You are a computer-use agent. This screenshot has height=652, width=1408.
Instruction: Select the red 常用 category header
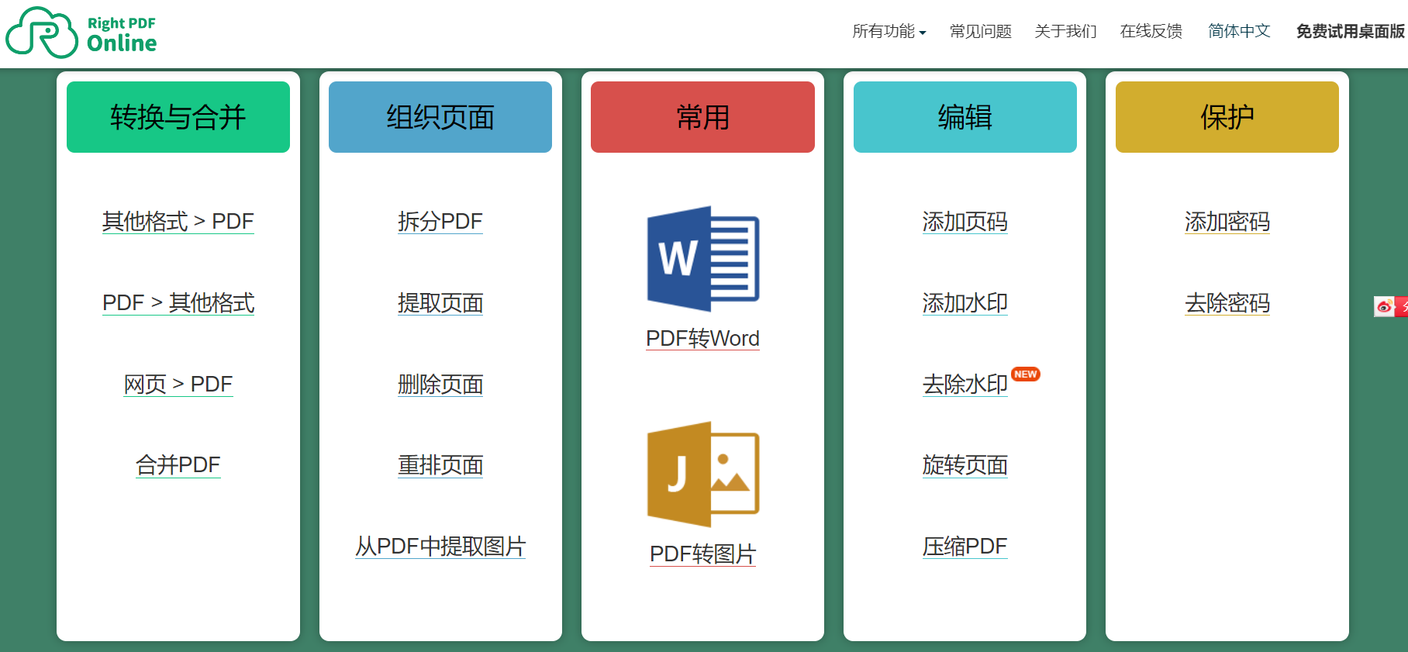(702, 117)
